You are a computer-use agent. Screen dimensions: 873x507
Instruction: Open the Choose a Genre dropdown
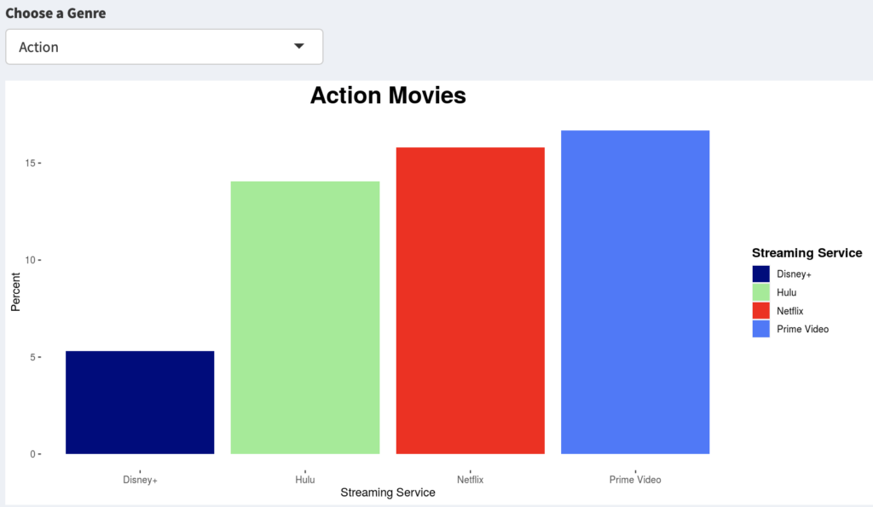(x=164, y=47)
